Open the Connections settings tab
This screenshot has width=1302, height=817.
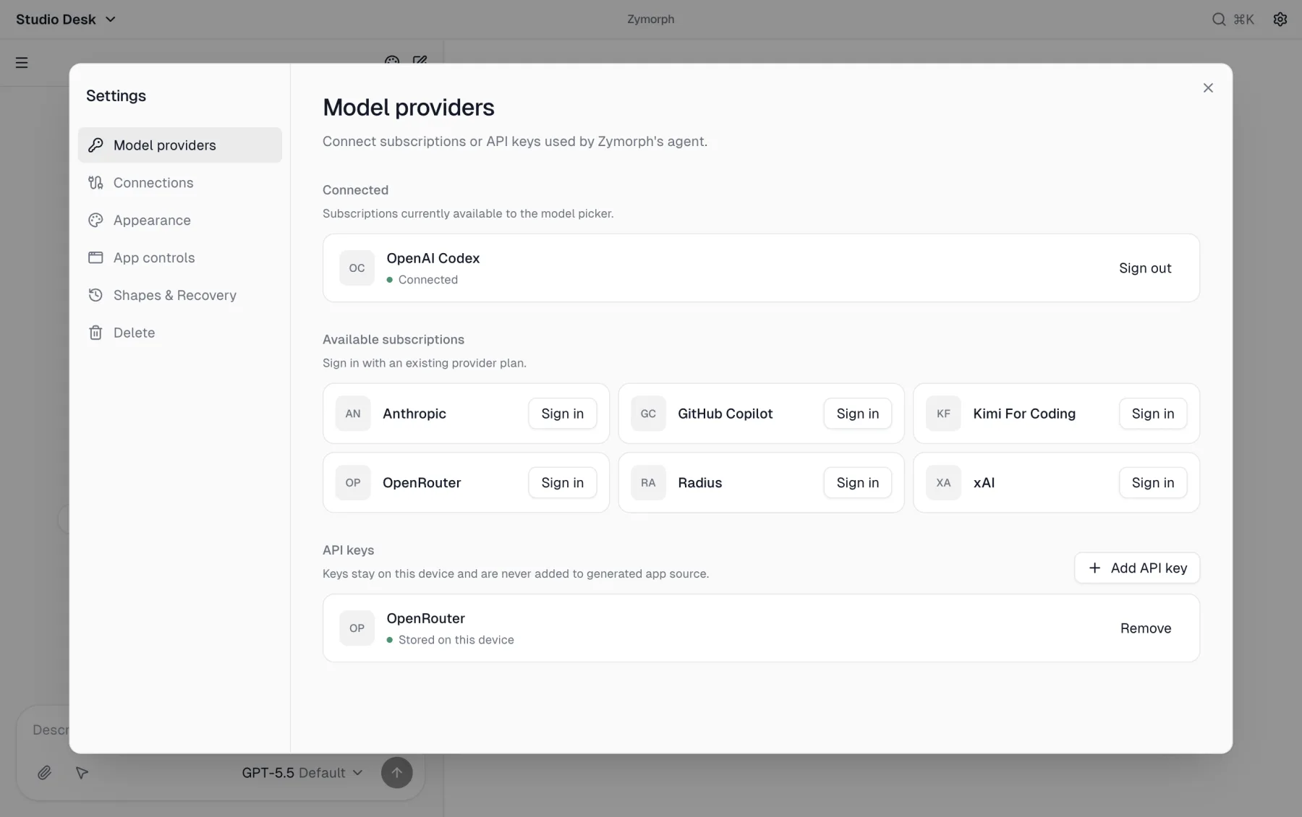click(x=180, y=183)
